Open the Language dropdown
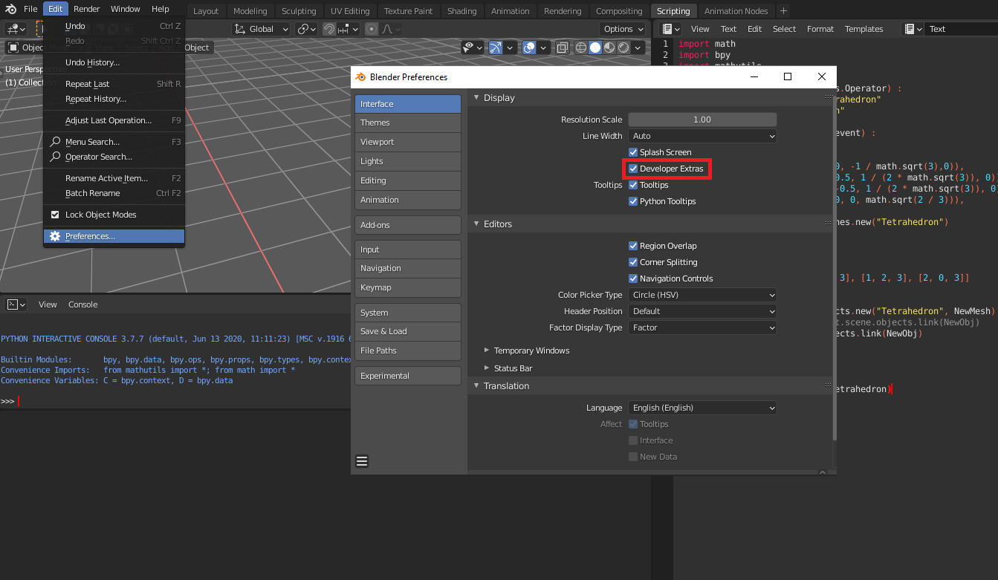The height and width of the screenshot is (580, 998). click(702, 408)
